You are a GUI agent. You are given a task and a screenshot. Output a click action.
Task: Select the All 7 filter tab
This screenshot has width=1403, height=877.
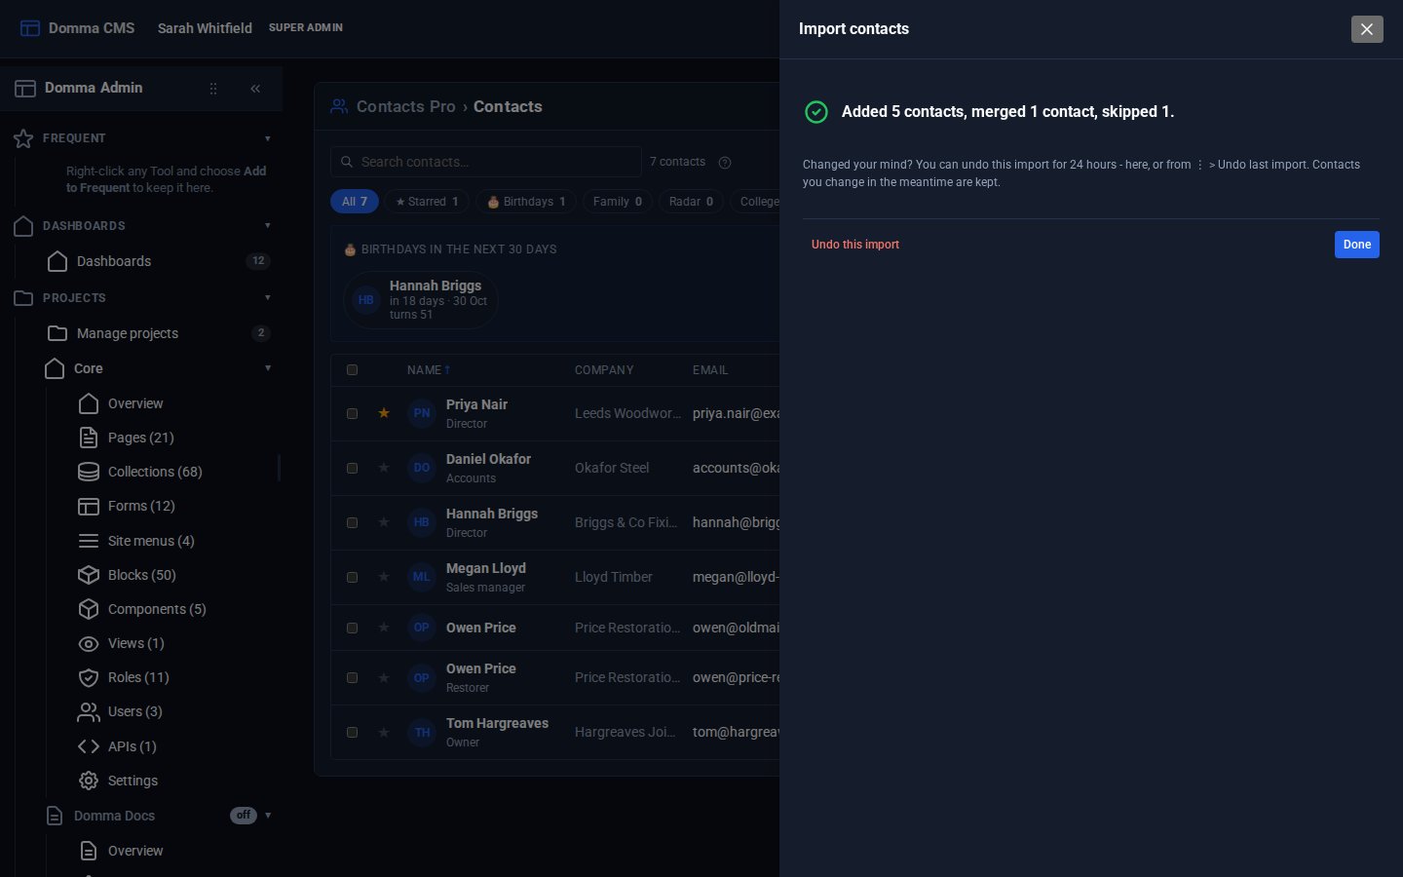[x=355, y=202]
